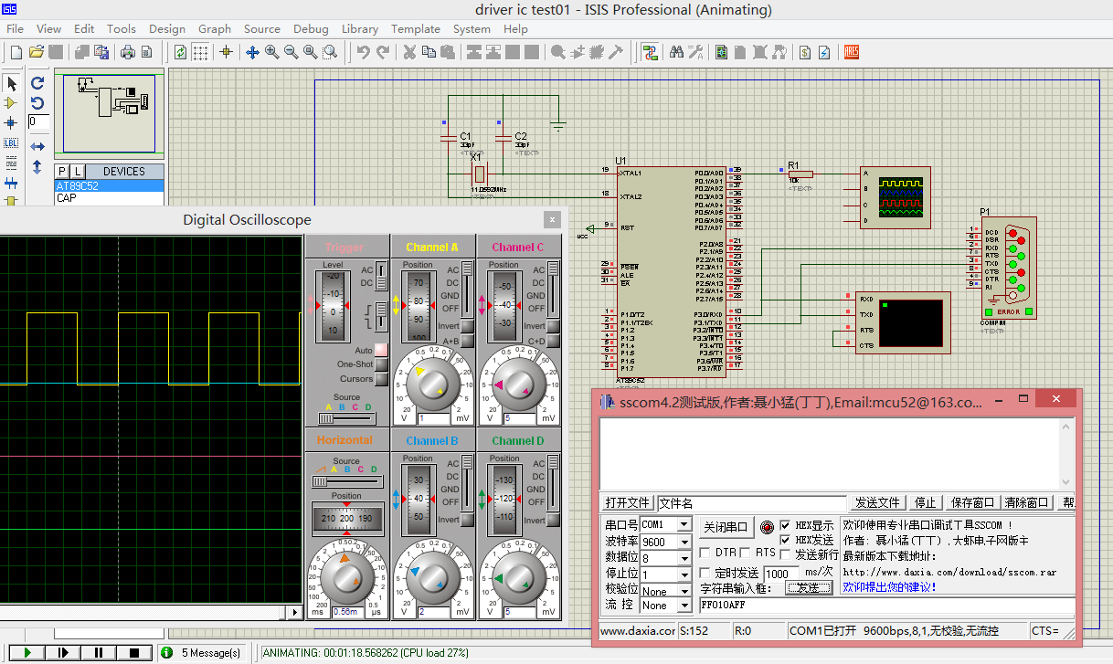The width and height of the screenshot is (1113, 664).
Task: Open search and tag binoculars icon
Action: pos(676,52)
